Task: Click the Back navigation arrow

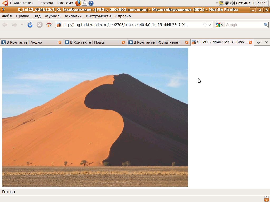Action: point(5,25)
